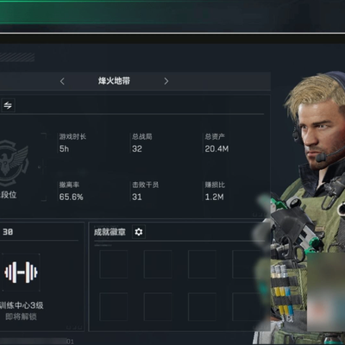The width and height of the screenshot is (345, 345).
Task: Select third empty badge slot top row
Action: pyautogui.click(x=202, y=264)
